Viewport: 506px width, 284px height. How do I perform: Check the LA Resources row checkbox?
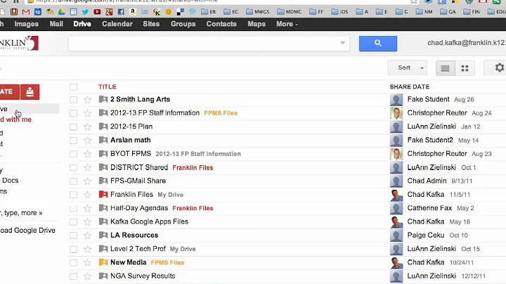point(74,235)
